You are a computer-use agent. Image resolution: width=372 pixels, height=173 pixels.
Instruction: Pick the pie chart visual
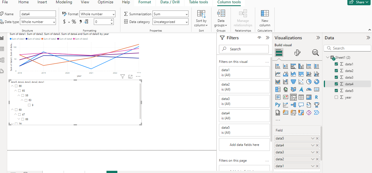coord(309,82)
